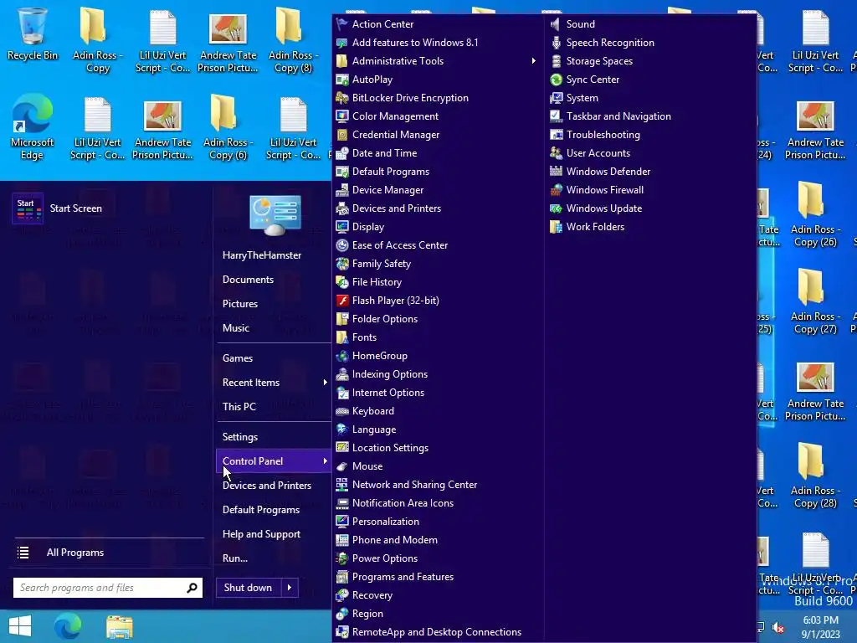This screenshot has width=857, height=643.
Task: Click the Ease of Access Center icon
Action: pyautogui.click(x=341, y=245)
